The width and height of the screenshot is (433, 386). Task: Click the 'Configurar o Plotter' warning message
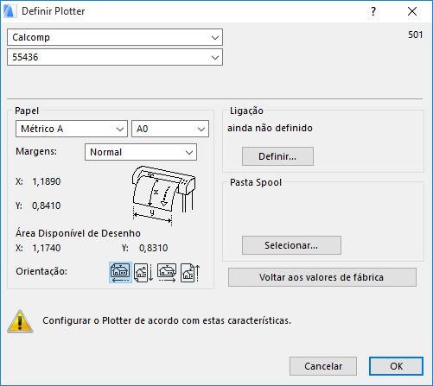click(167, 320)
